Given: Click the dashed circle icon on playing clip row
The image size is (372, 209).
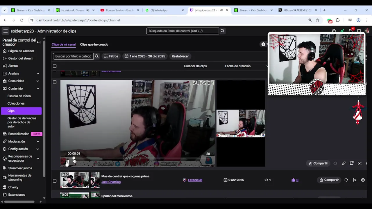Looking at the screenshot, I should click(x=335, y=163).
